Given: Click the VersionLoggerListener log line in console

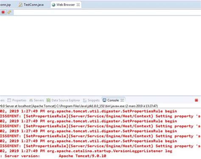Looking at the screenshot, I should pos(86,151).
